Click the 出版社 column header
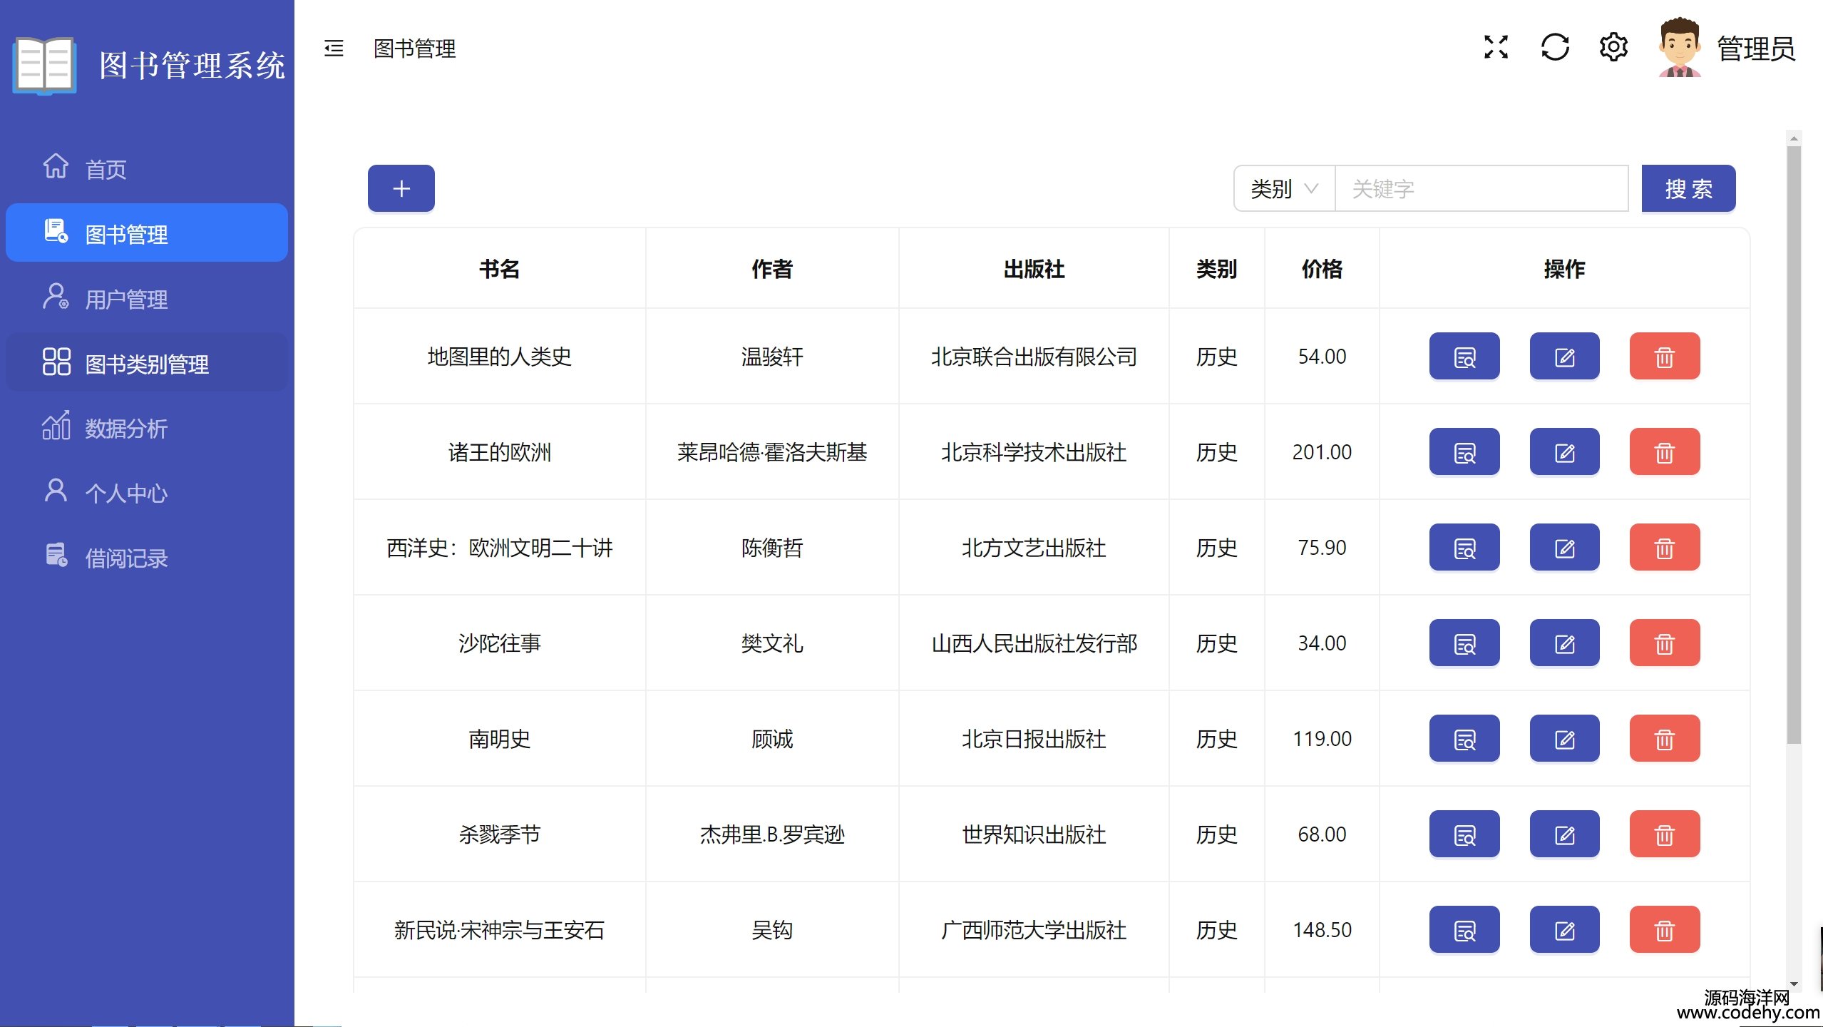The image size is (1823, 1027). click(x=1034, y=268)
